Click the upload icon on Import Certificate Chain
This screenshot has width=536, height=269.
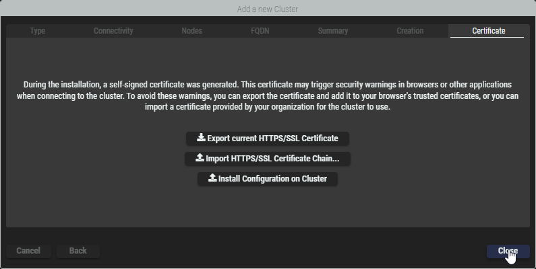pyautogui.click(x=200, y=158)
